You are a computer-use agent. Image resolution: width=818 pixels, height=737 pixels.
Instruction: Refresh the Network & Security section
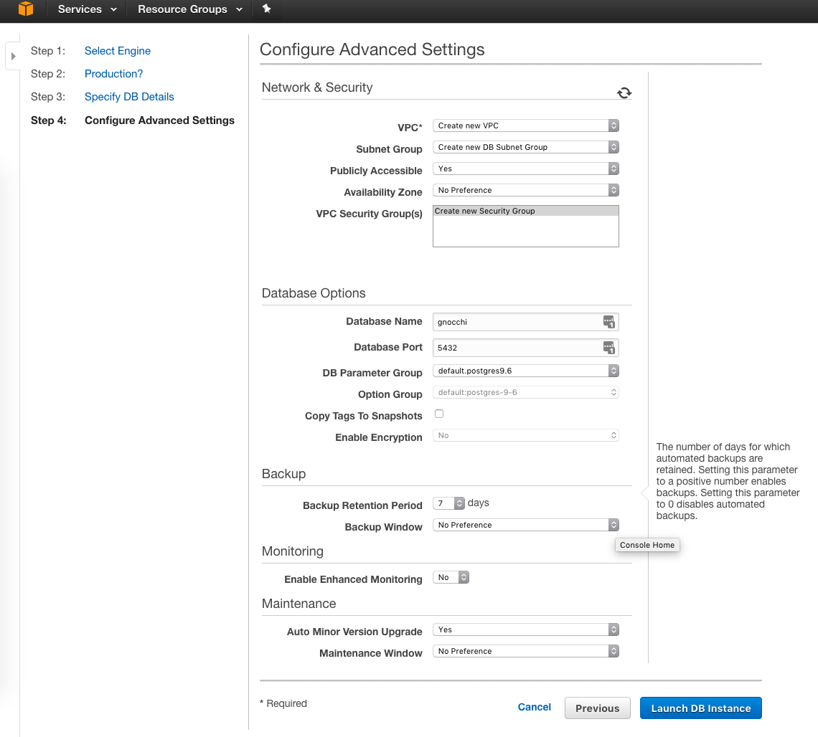coord(624,92)
